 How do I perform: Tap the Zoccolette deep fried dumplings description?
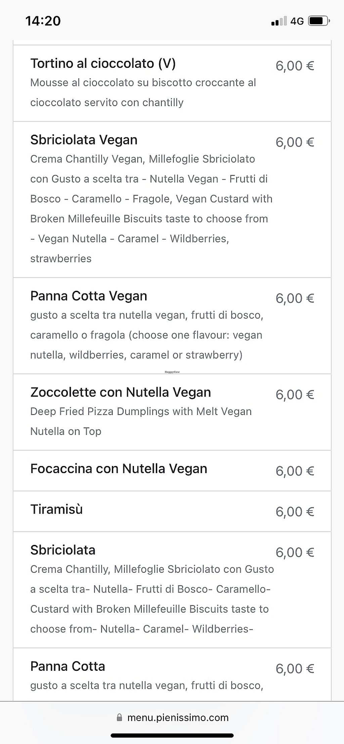(141, 421)
